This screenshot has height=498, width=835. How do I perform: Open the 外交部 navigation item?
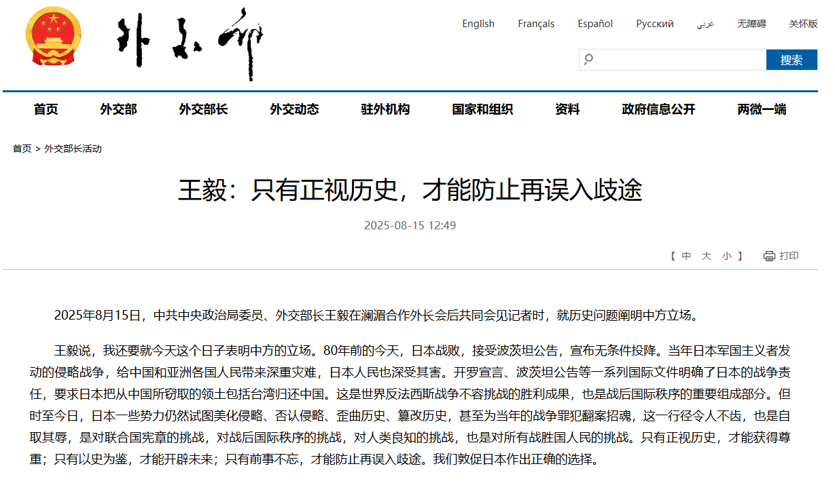coord(119,109)
